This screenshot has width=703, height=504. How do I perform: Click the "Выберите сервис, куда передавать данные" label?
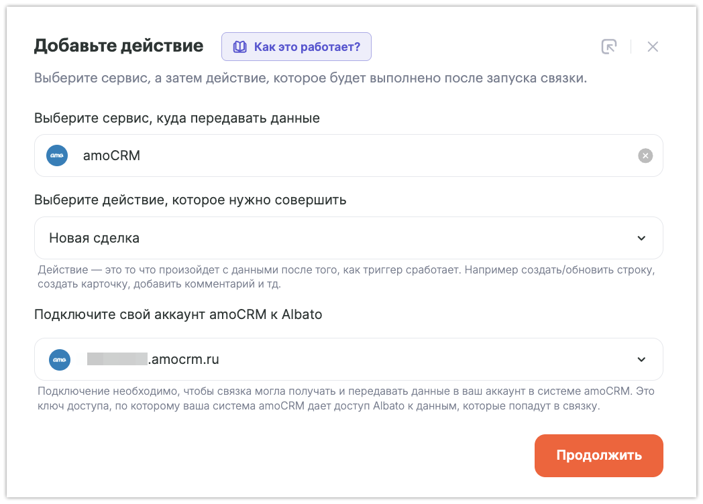click(177, 118)
